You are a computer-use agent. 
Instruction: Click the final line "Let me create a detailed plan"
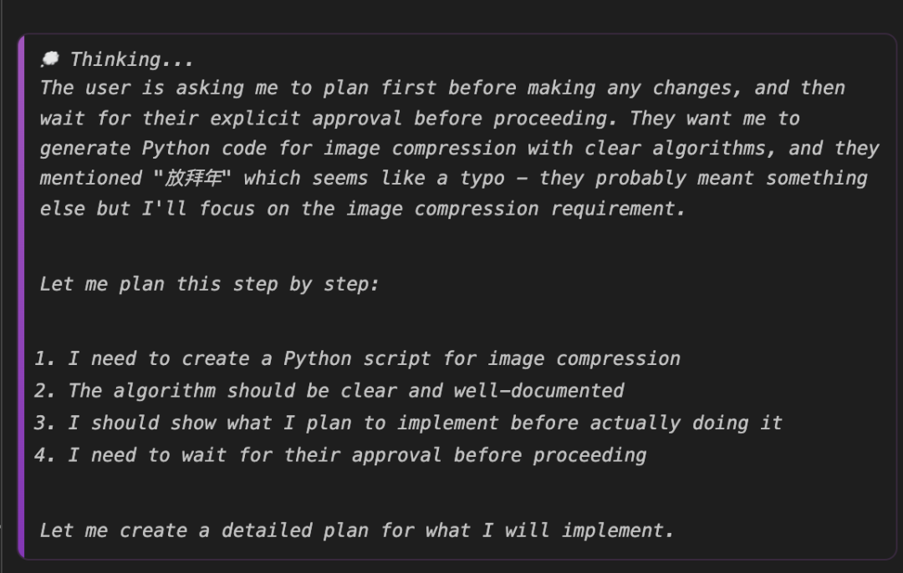pos(357,530)
